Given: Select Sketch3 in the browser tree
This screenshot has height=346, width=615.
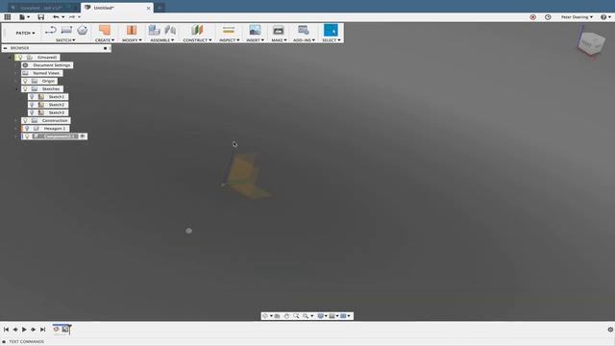Looking at the screenshot, I should [x=57, y=112].
